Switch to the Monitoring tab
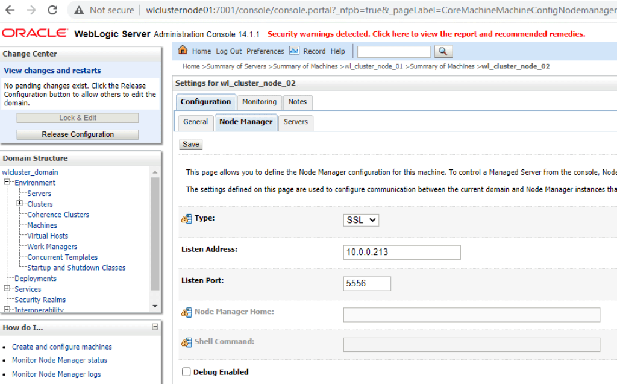 click(259, 102)
